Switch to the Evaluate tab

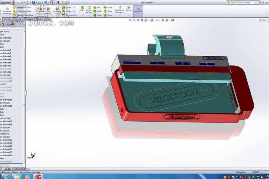point(18,19)
